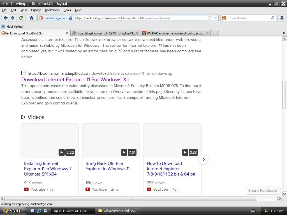Go back with the Back arrow button
The image size is (287, 215).
click(5, 18)
